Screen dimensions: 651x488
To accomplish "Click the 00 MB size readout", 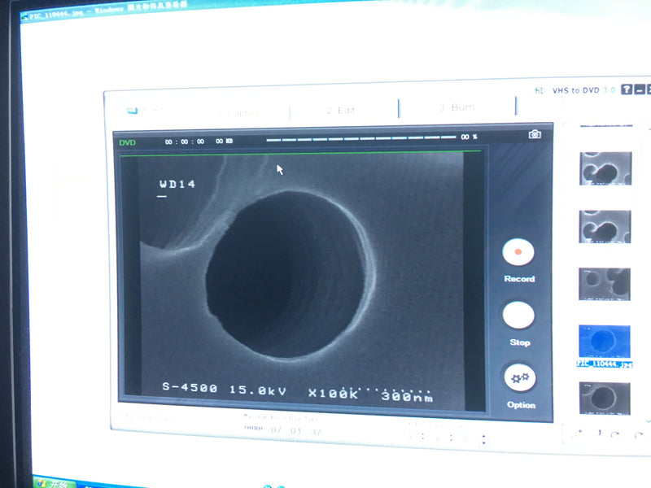I will [x=225, y=141].
